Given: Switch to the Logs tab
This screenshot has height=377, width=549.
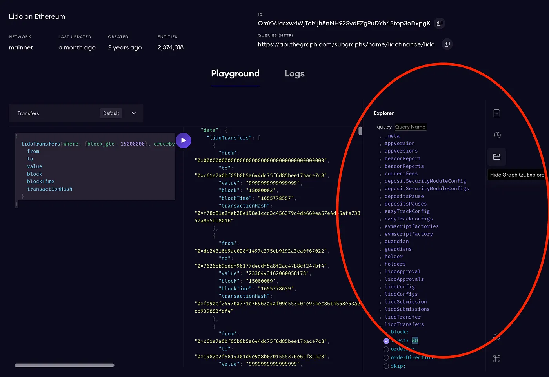Looking at the screenshot, I should pyautogui.click(x=294, y=74).
